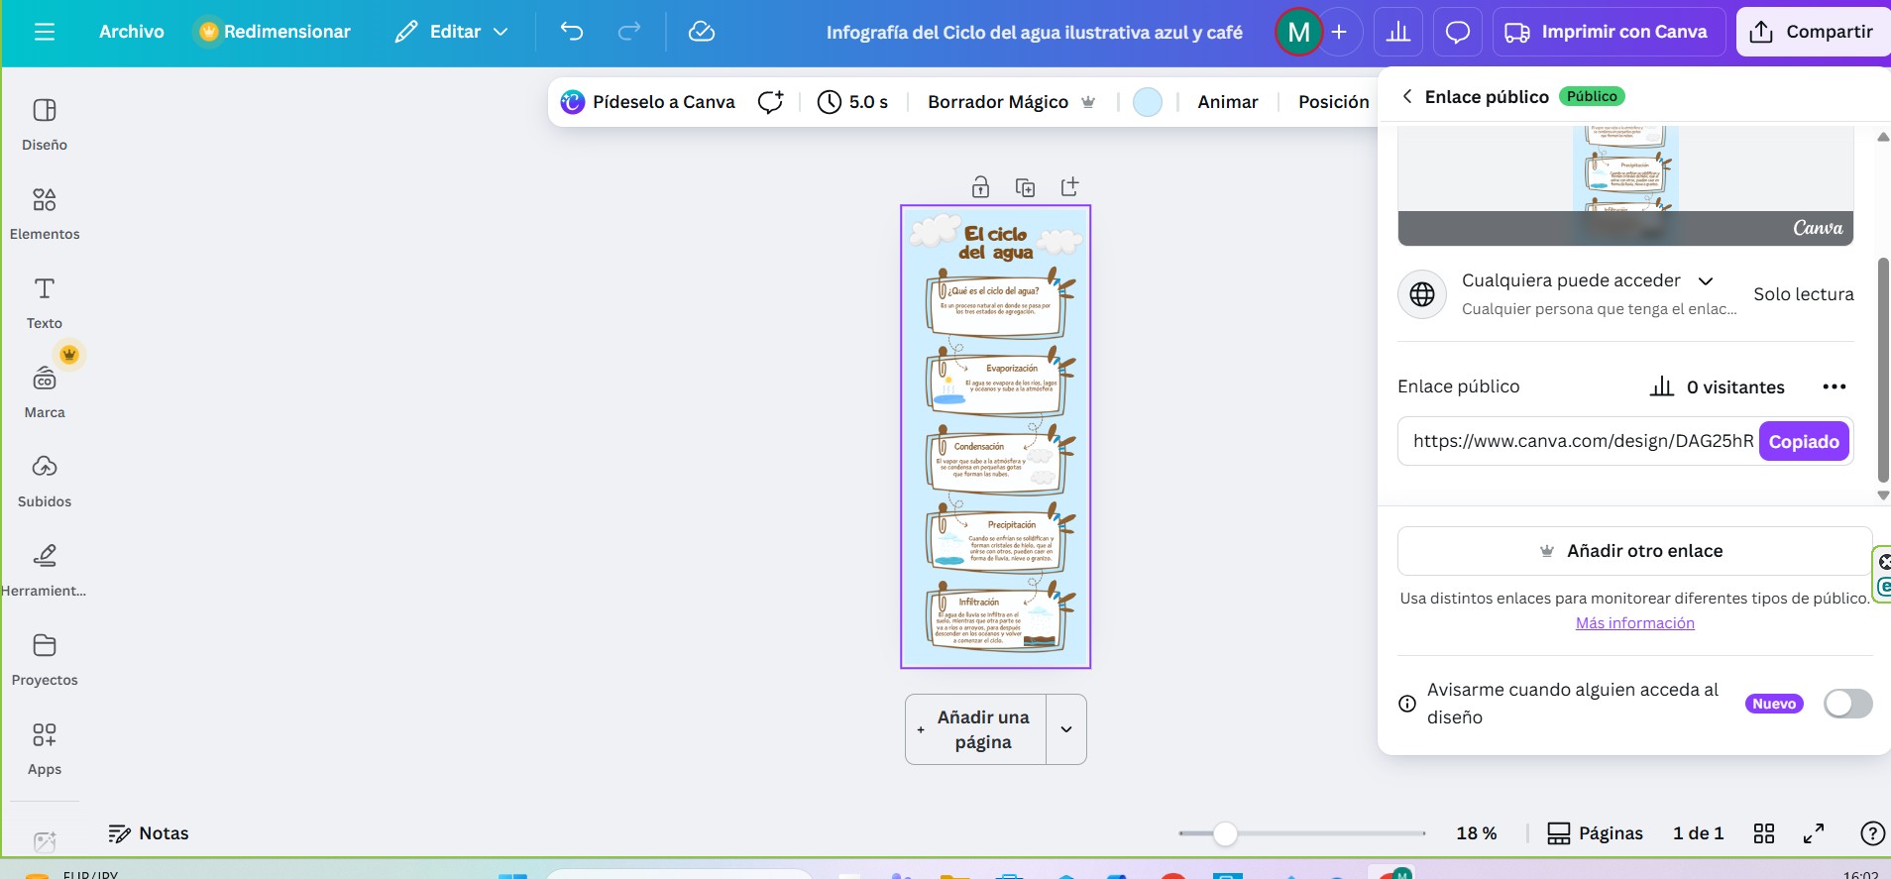The image size is (1891, 879).
Task: Open the arrow next to Añadir una página
Action: coord(1066,729)
